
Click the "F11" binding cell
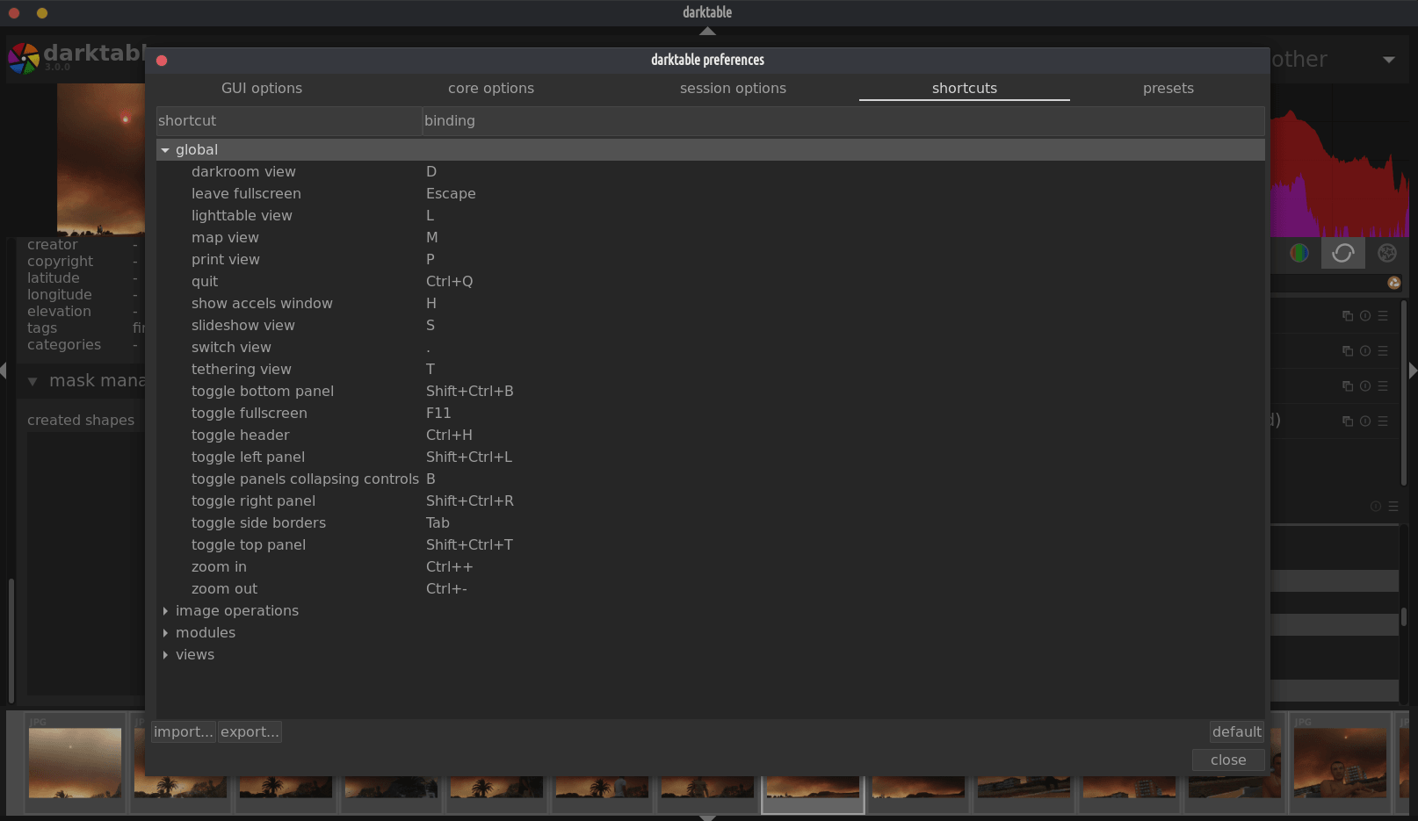coord(438,414)
